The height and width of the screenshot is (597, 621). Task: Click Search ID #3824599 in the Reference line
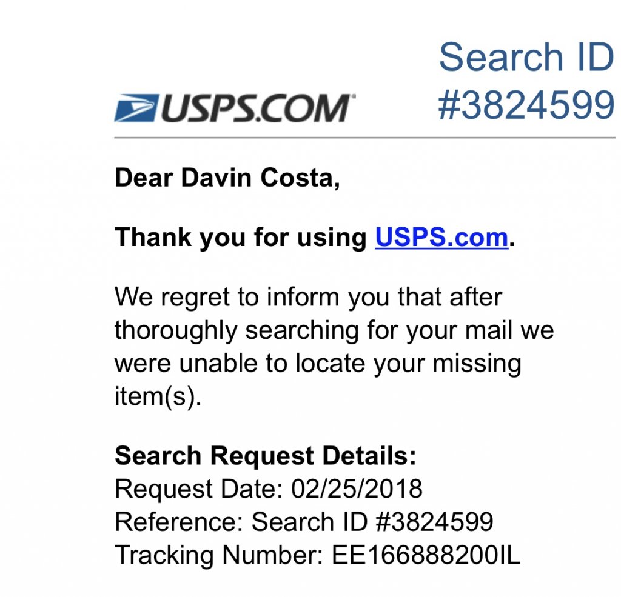coord(372,522)
